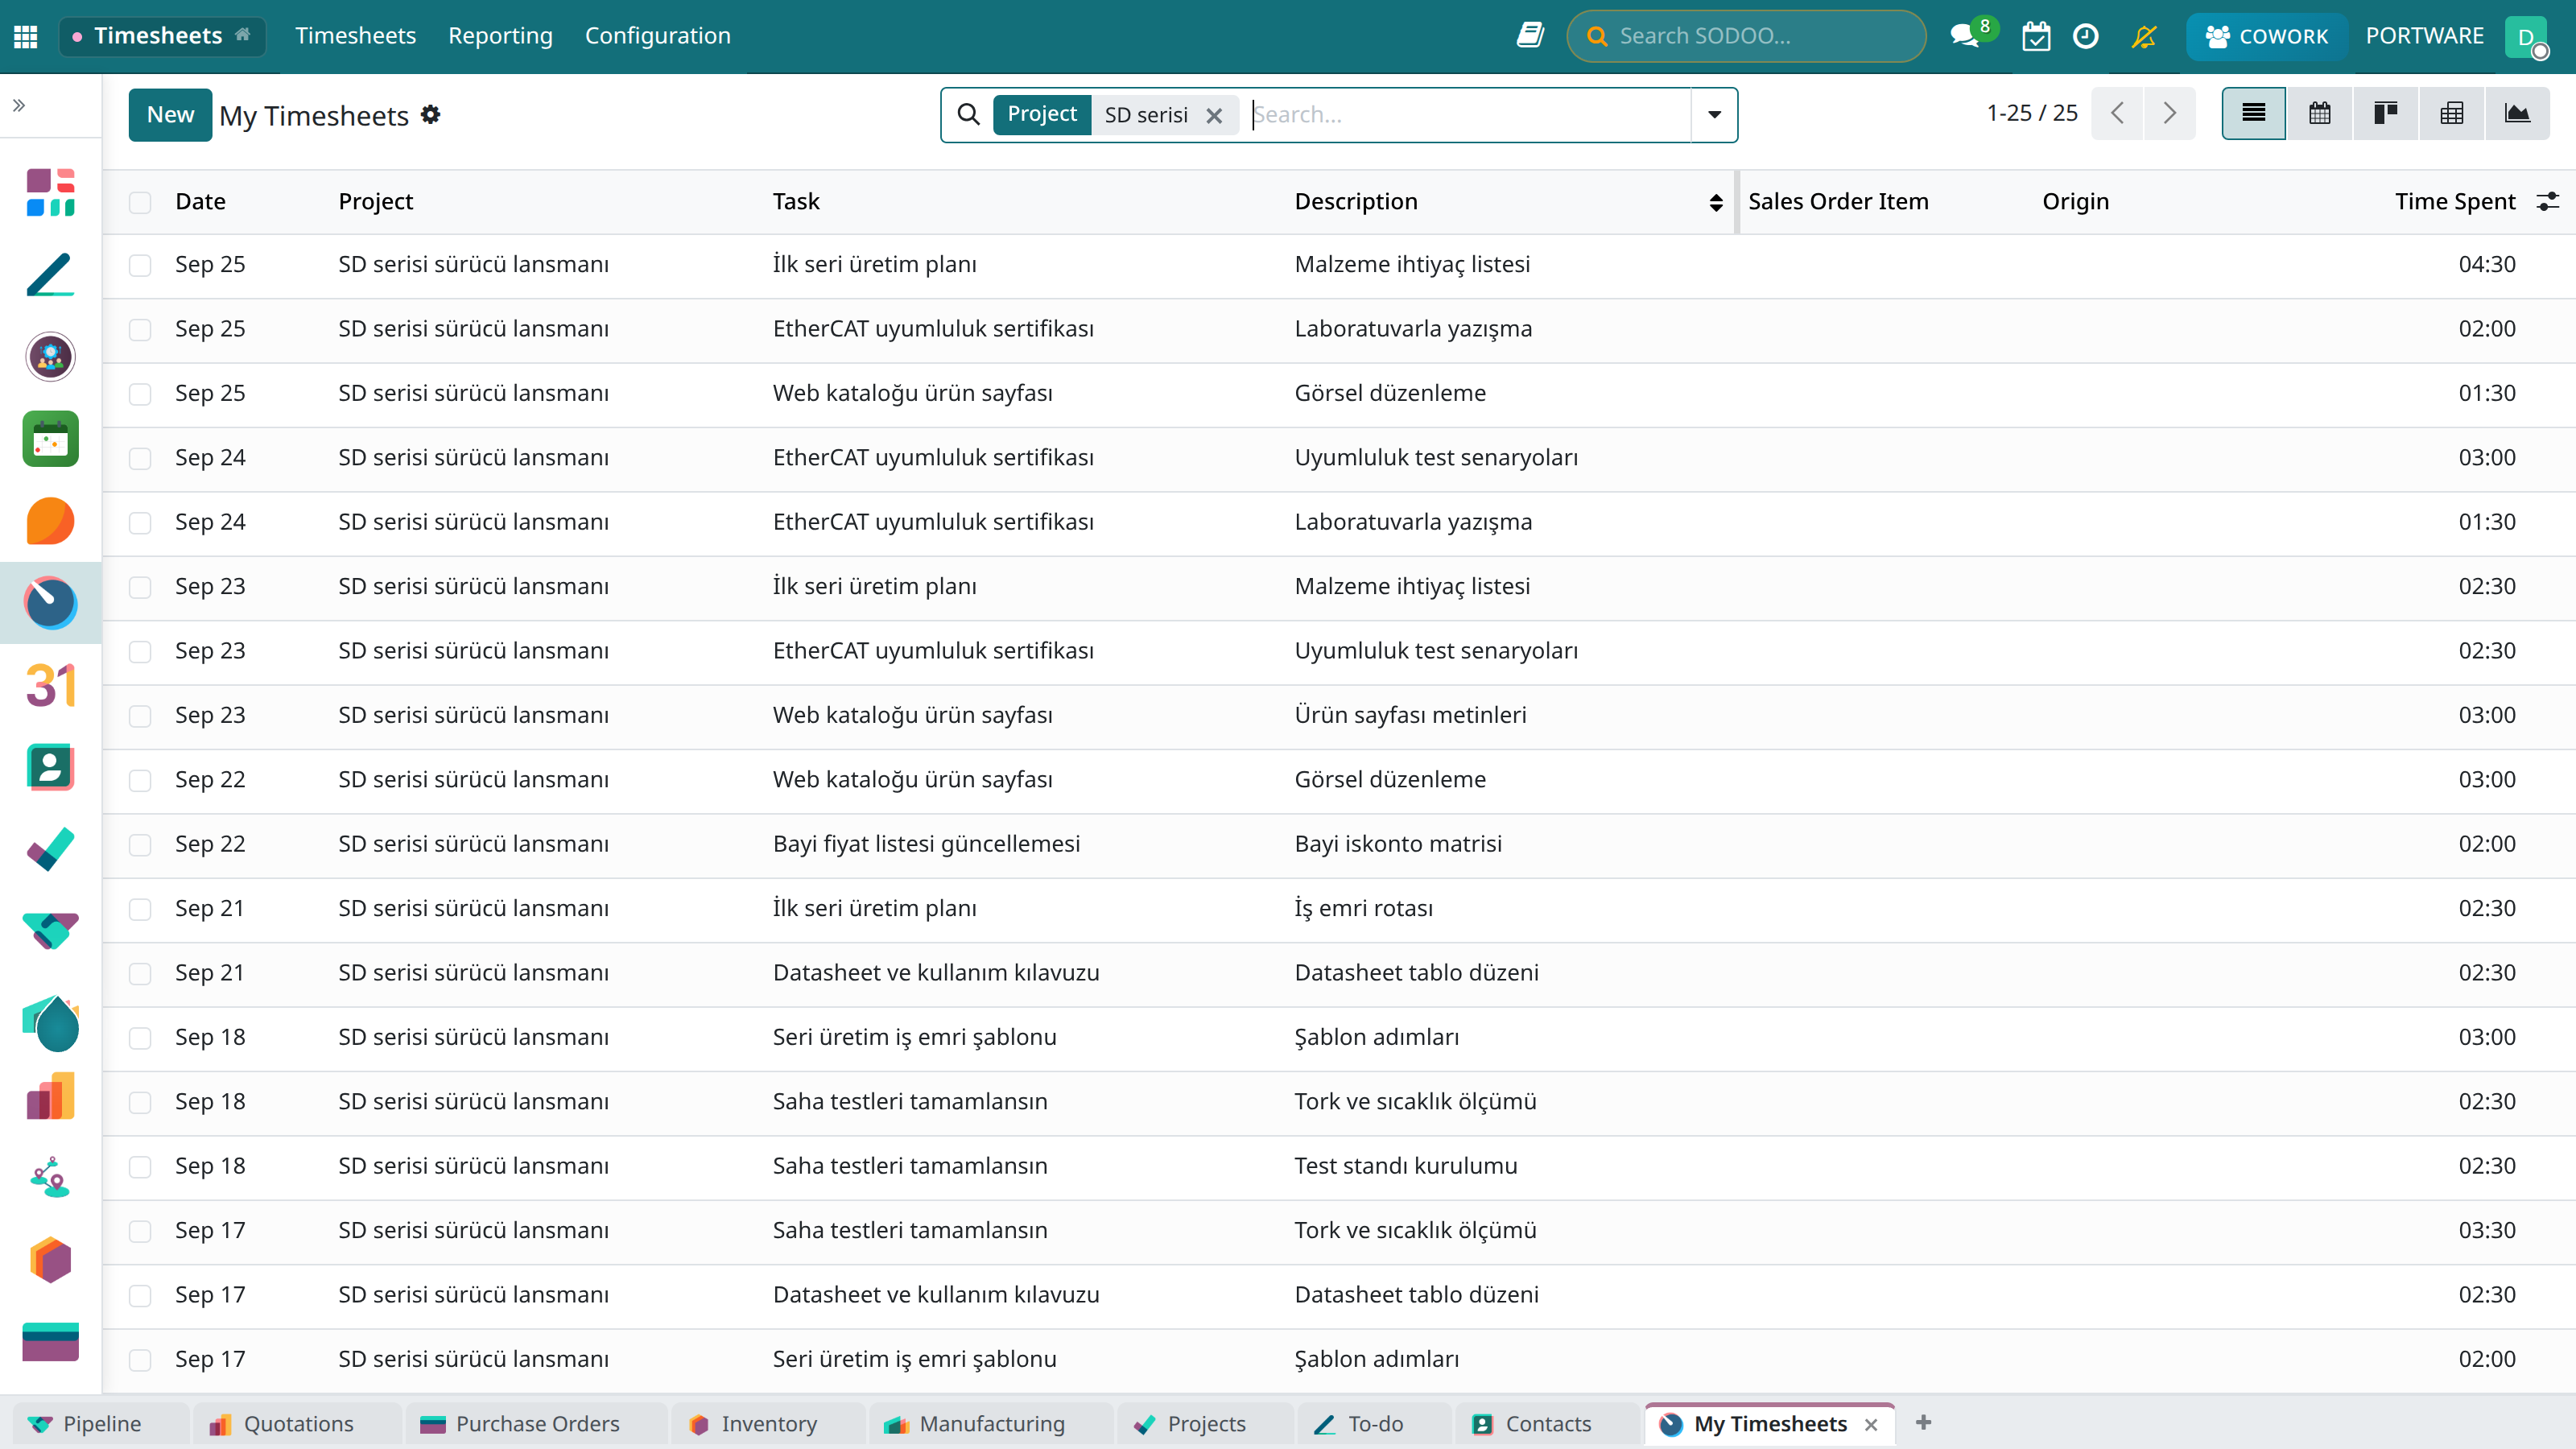Open the apps grid menu
This screenshot has height=1449, width=2576.
click(x=26, y=36)
